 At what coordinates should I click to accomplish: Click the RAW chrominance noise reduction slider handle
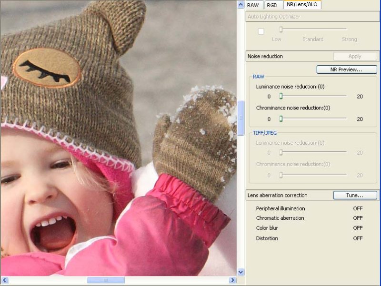[x=281, y=118]
